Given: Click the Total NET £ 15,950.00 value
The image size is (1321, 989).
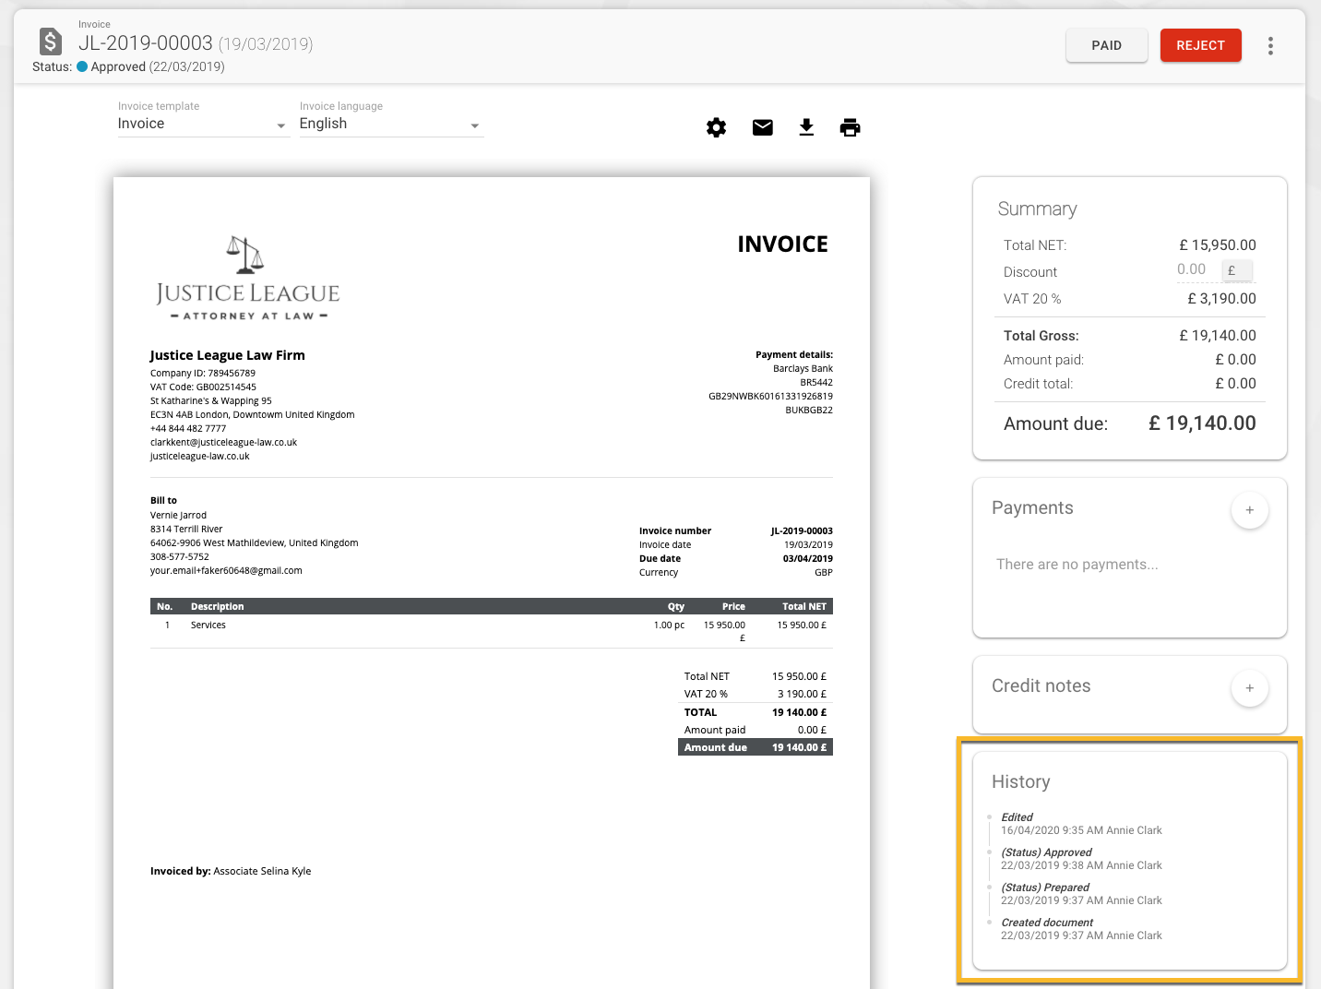Looking at the screenshot, I should coord(1217,244).
